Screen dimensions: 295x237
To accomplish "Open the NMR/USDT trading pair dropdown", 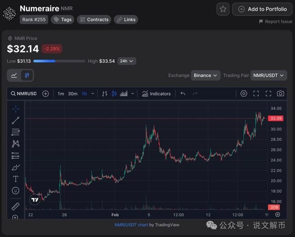I will click(x=268, y=76).
